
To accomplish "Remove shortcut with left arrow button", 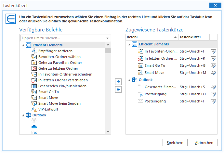I will 118,89.
